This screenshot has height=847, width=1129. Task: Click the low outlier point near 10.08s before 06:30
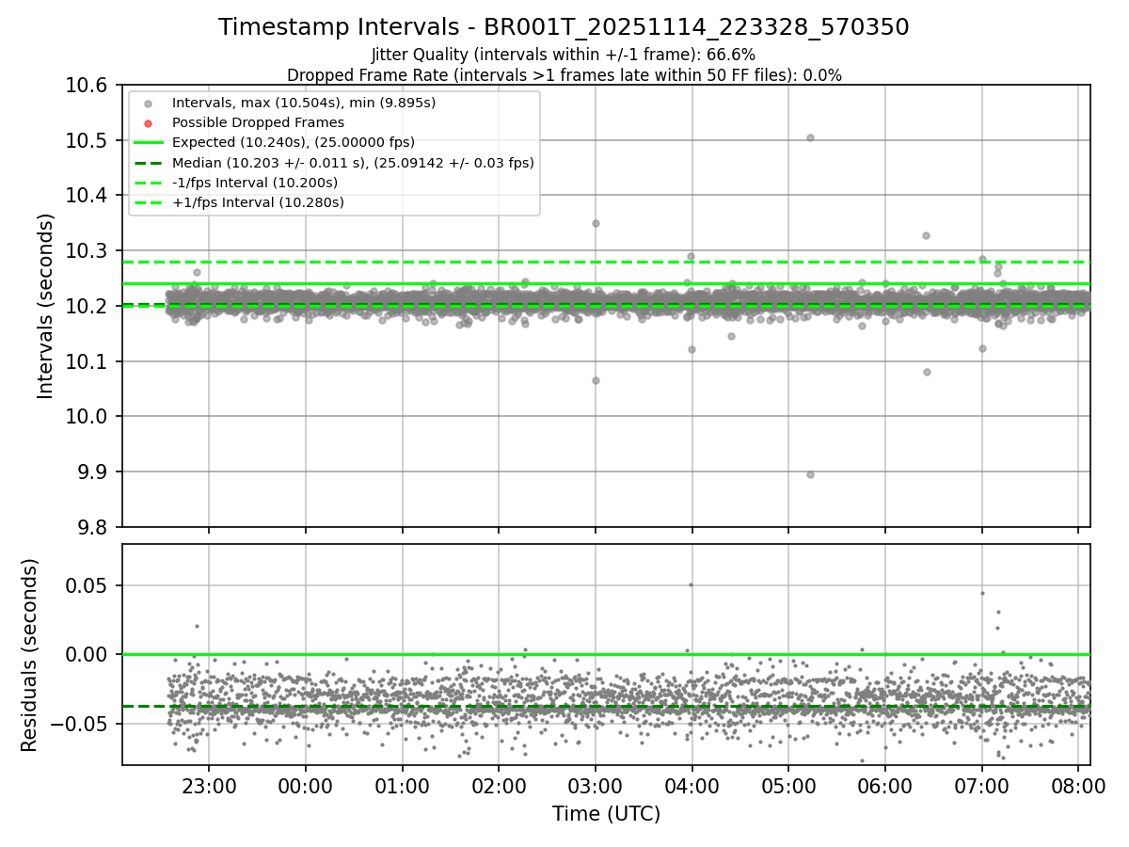[x=927, y=372]
